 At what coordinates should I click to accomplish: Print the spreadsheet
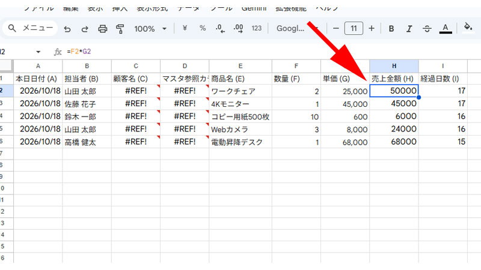pos(102,29)
